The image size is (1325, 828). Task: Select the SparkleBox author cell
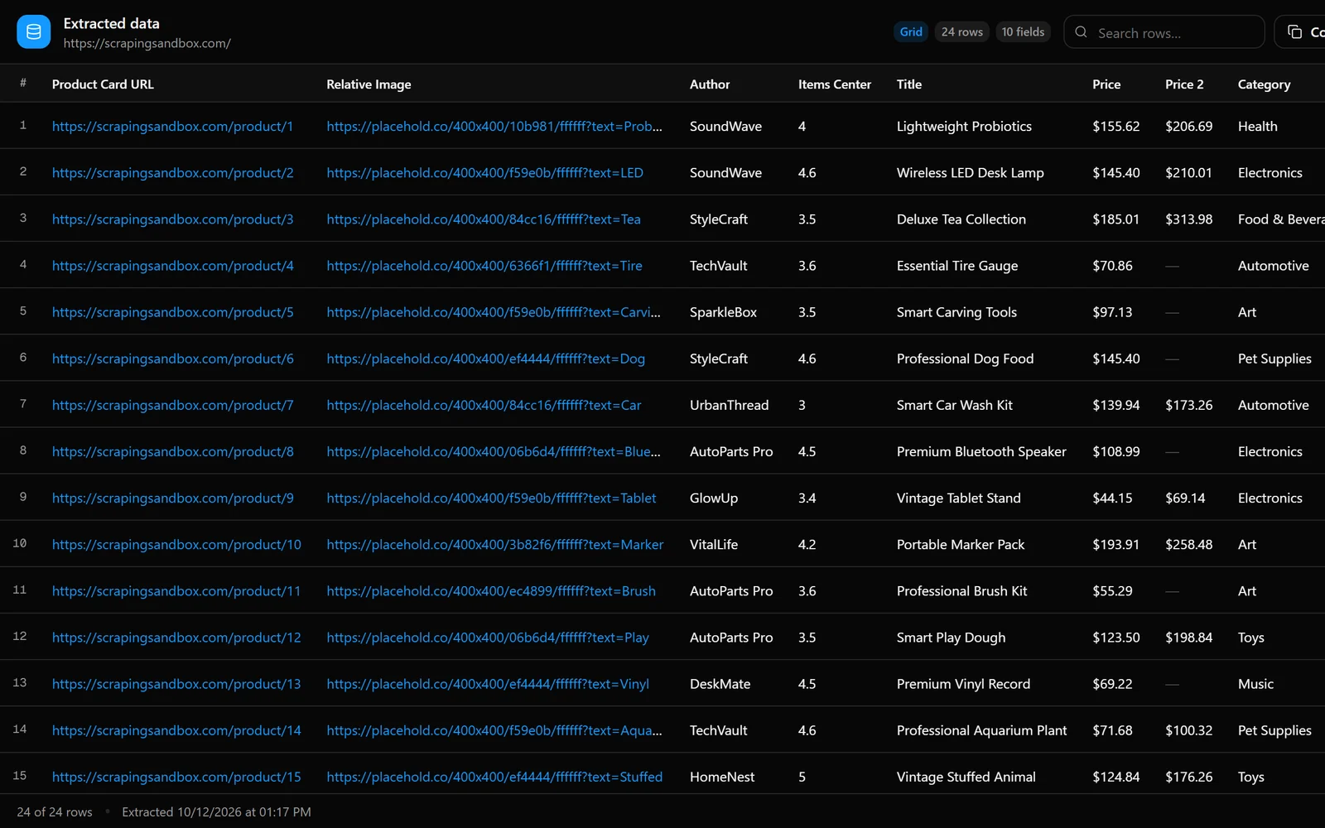click(723, 312)
